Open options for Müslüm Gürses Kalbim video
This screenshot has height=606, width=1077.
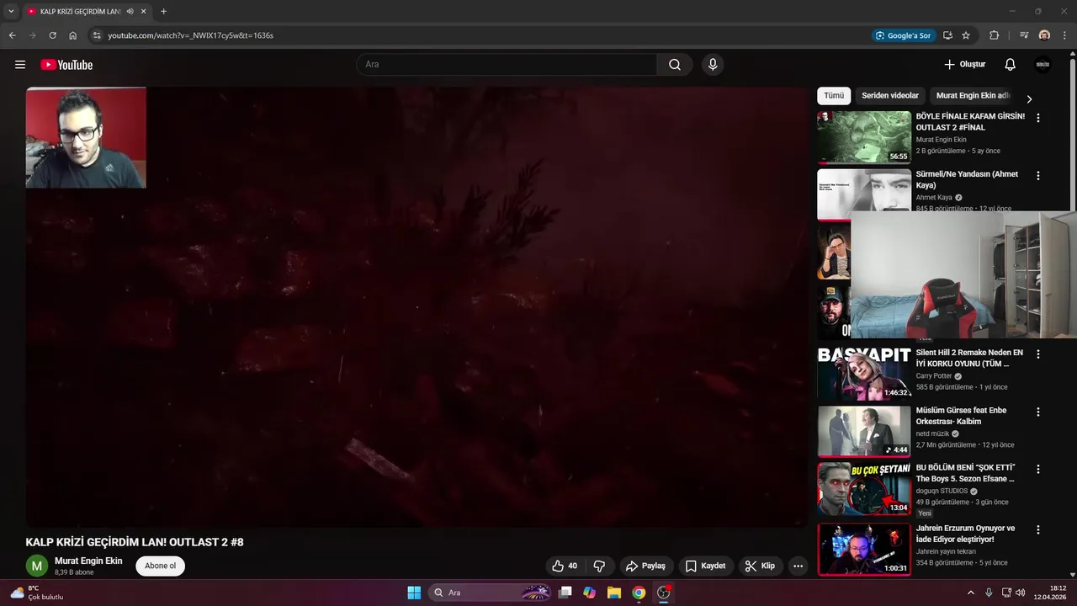(1038, 412)
